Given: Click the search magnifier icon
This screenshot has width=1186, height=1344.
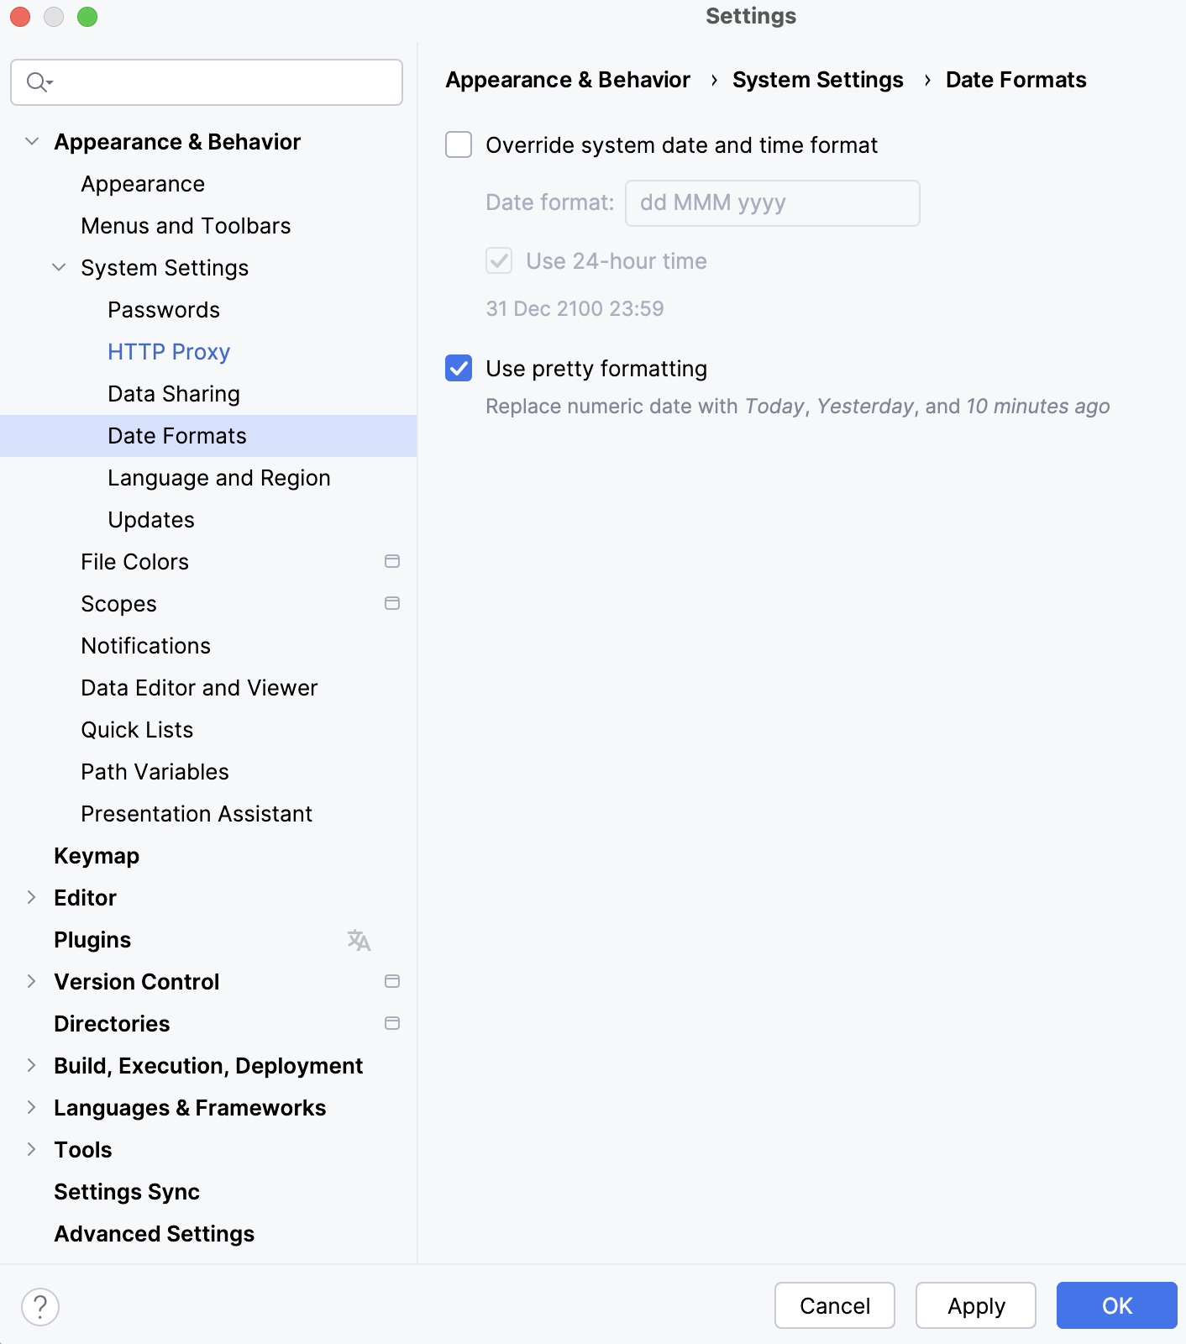Looking at the screenshot, I should click(x=35, y=81).
